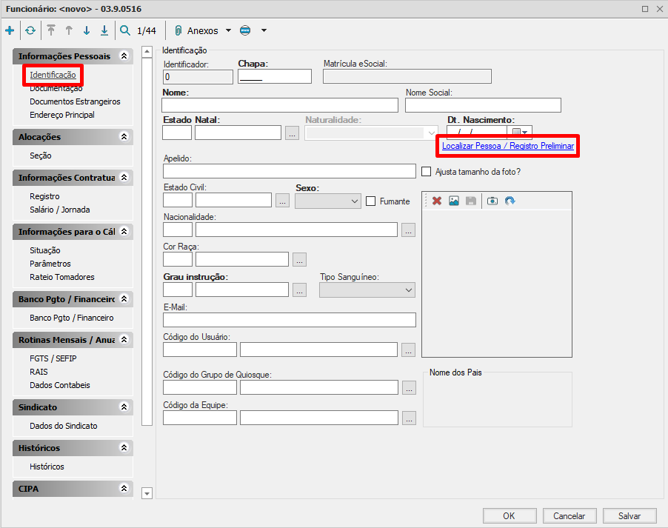Open the search magnifier icon
This screenshot has height=528, width=668.
point(125,30)
